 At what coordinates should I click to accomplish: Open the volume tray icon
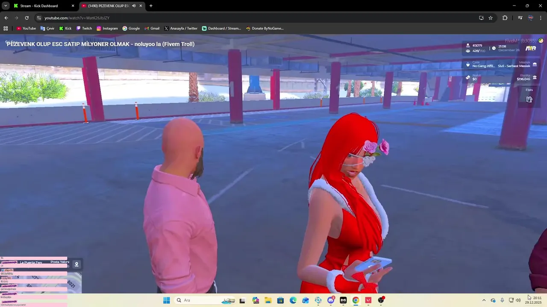(518, 300)
